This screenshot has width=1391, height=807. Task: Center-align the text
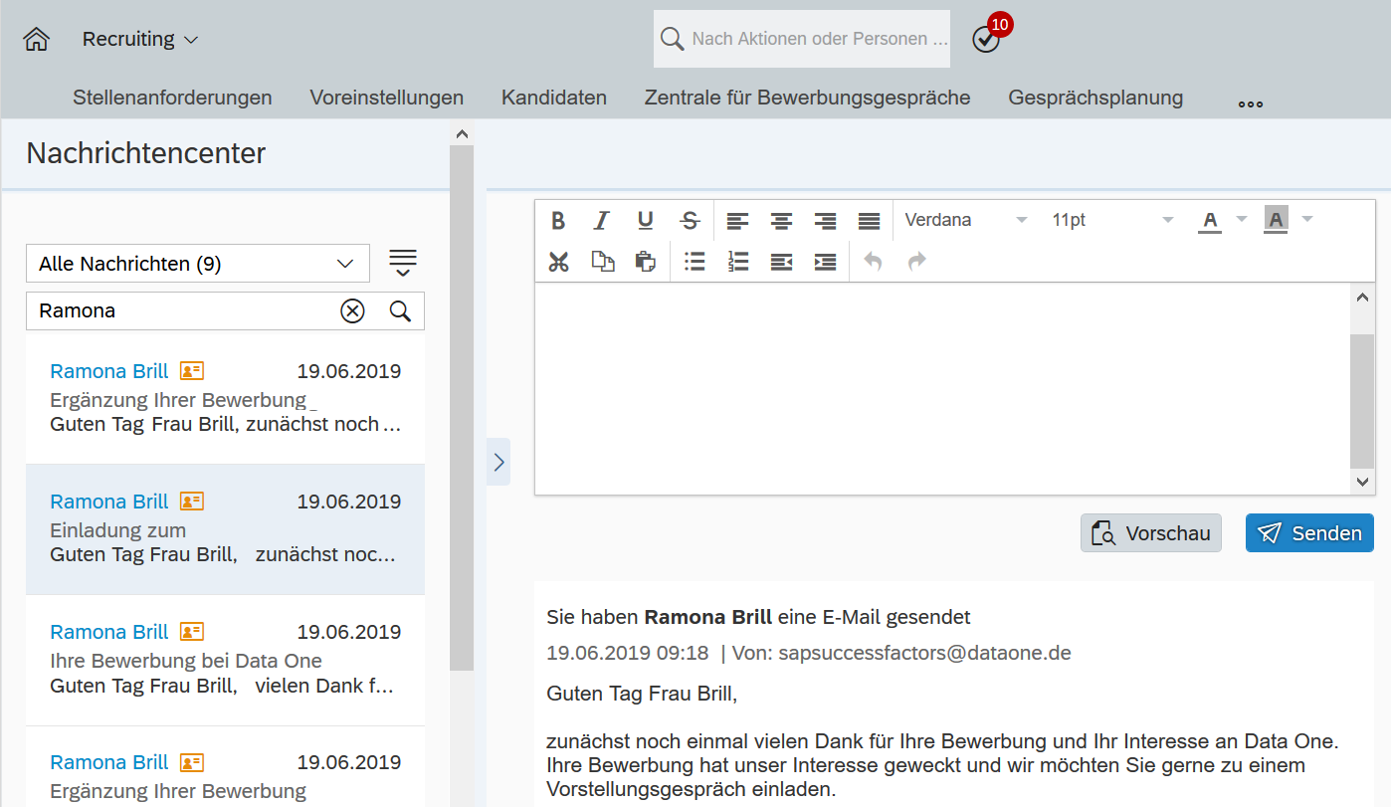point(781,221)
